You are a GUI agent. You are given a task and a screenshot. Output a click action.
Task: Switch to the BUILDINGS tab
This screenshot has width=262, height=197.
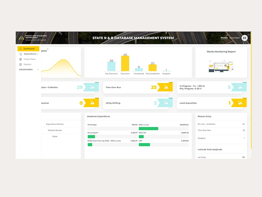click(x=234, y=38)
